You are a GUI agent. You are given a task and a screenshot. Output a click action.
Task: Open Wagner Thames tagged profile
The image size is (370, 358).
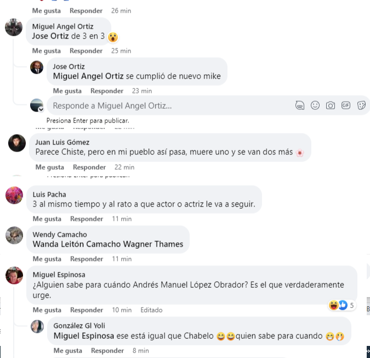[x=153, y=244]
